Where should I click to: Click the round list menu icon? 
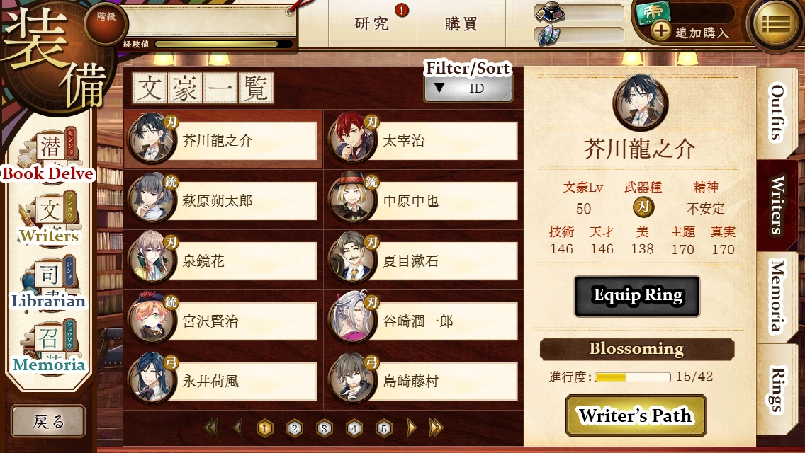[776, 23]
